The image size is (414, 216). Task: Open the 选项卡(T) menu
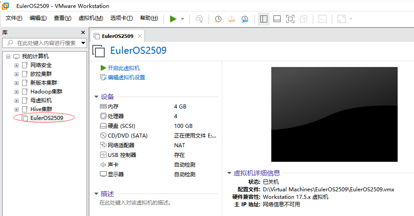(x=122, y=18)
